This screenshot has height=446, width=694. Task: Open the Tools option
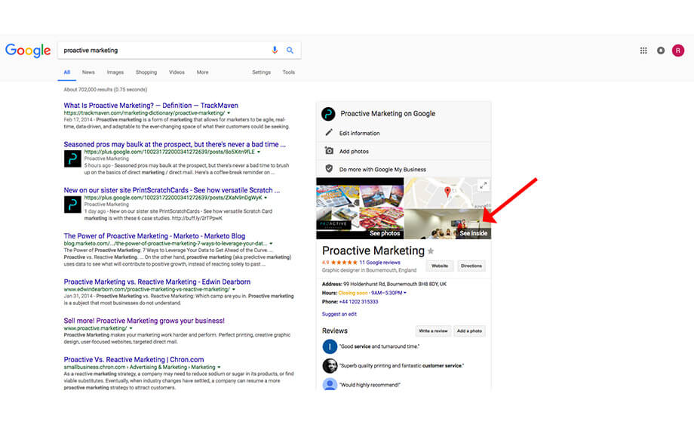[289, 72]
